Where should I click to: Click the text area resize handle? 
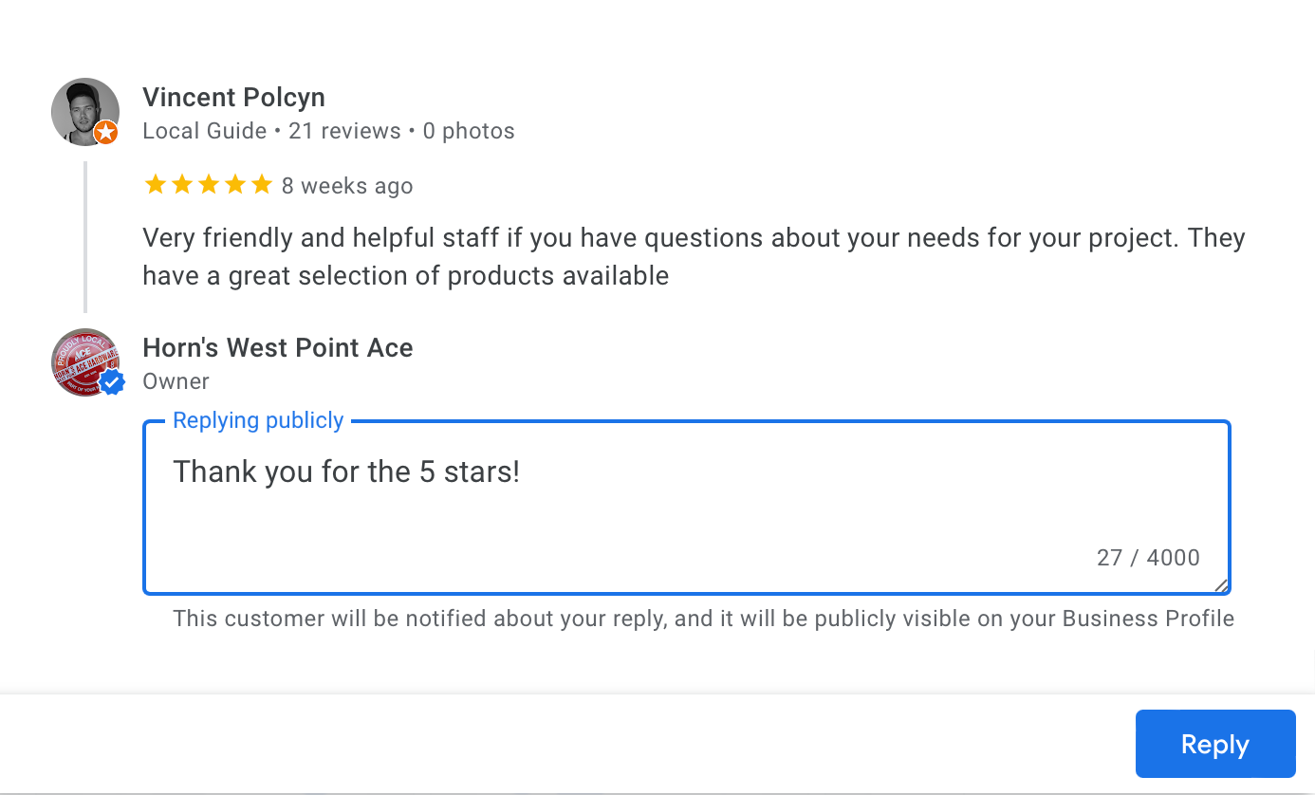[1221, 586]
